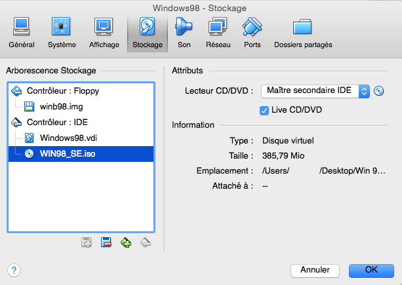Select the Contrôleur : Floppy tree row
Image resolution: width=402 pixels, height=285 pixels.
[x=81, y=91]
